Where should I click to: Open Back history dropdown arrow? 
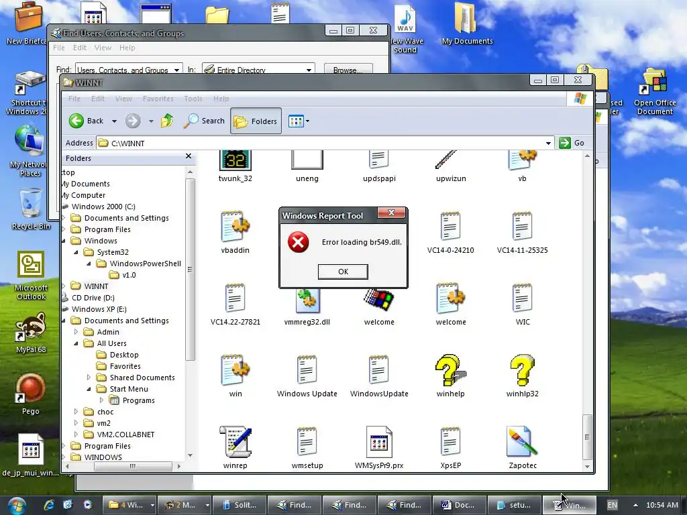[114, 121]
